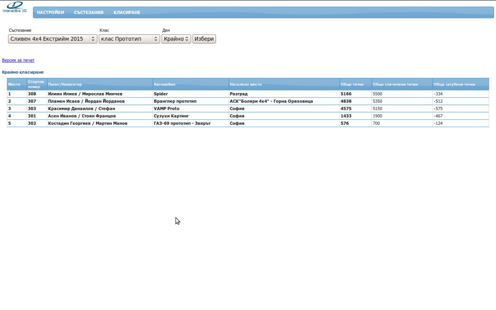Open the СЪСТЕЗАНИЯ menu

[89, 13]
